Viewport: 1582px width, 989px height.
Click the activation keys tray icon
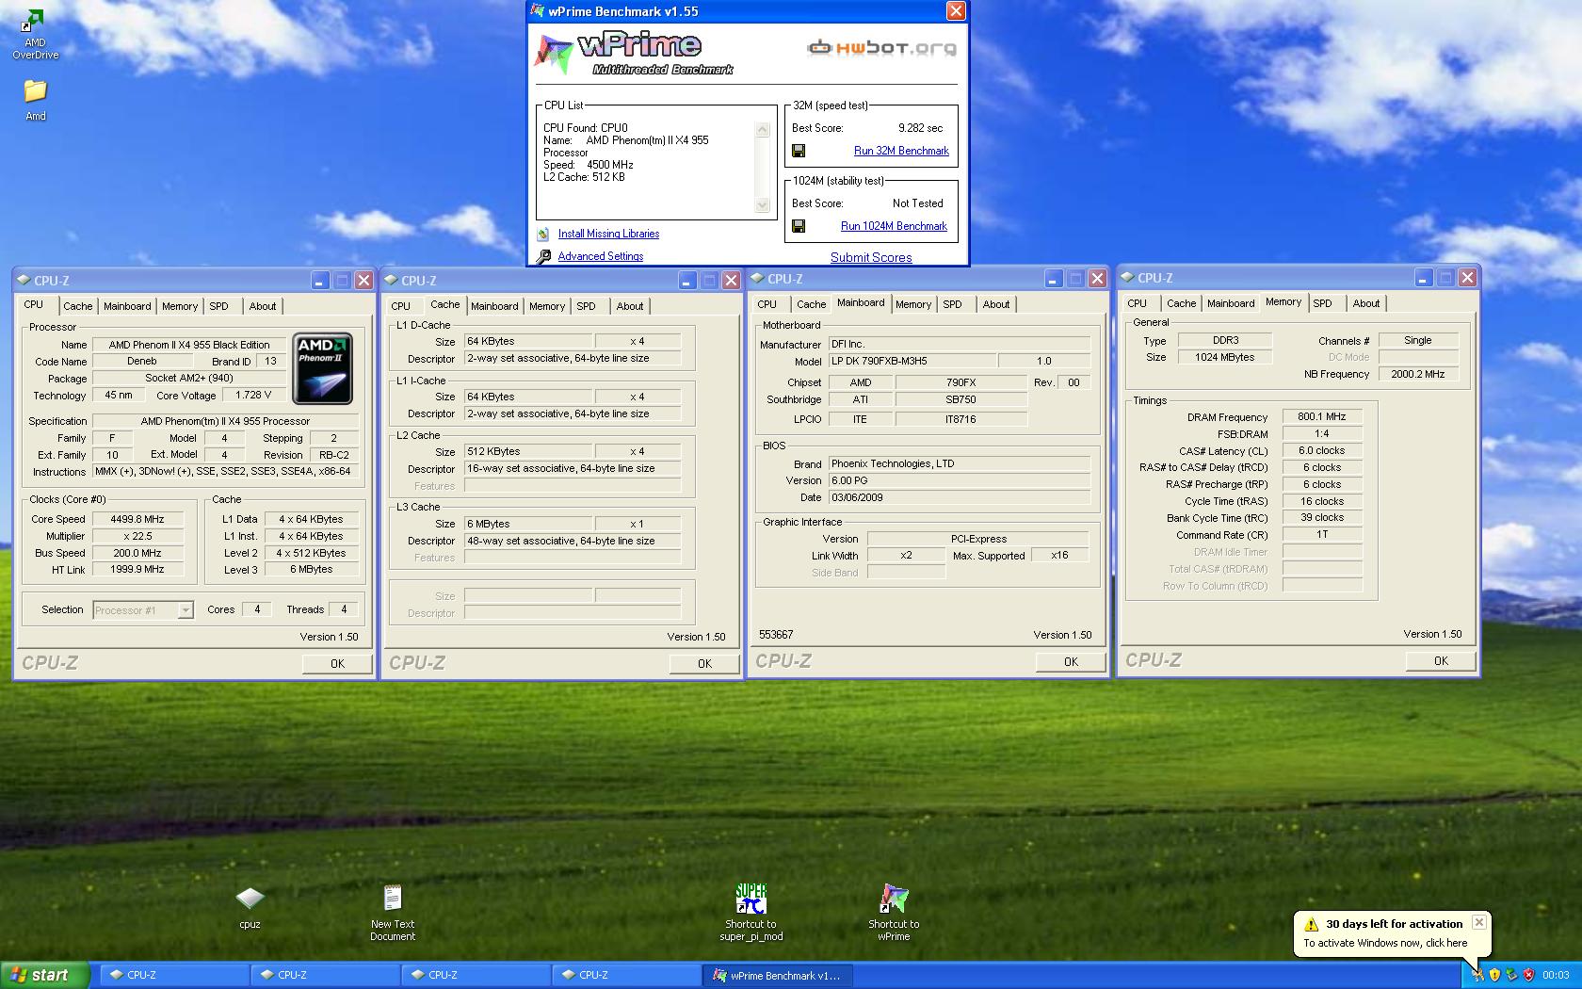pos(1477,975)
